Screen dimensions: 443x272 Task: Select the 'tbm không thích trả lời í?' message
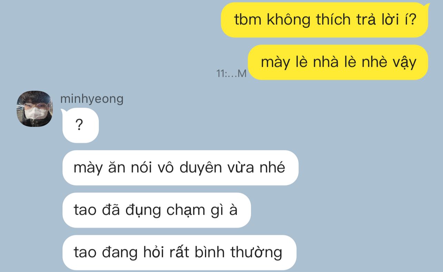pos(325,20)
